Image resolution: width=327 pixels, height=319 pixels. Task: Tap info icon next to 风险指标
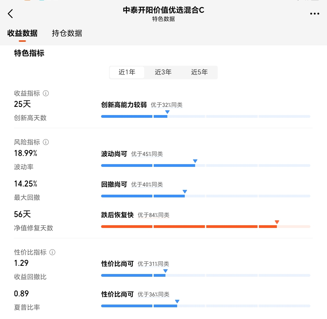coord(46,142)
